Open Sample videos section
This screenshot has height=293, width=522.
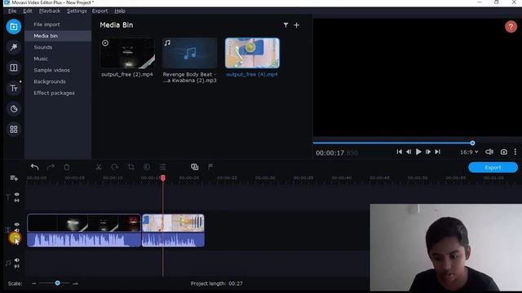[58, 70]
